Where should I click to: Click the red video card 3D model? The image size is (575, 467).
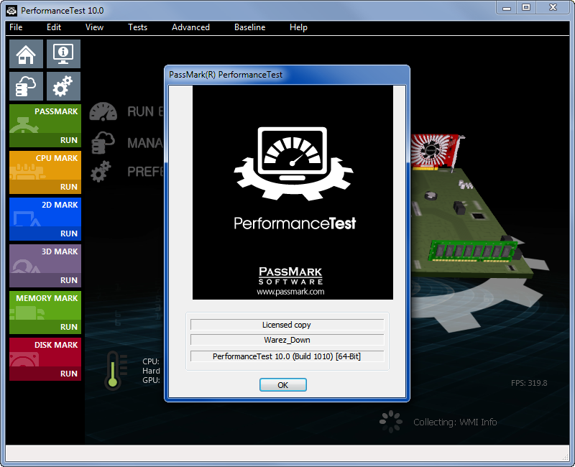point(435,151)
